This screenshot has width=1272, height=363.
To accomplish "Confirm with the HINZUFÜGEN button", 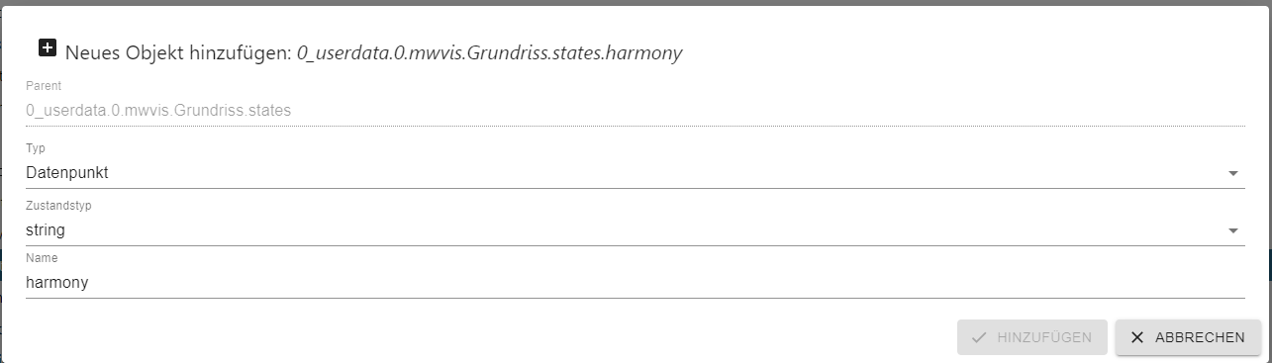I will click(x=1031, y=337).
